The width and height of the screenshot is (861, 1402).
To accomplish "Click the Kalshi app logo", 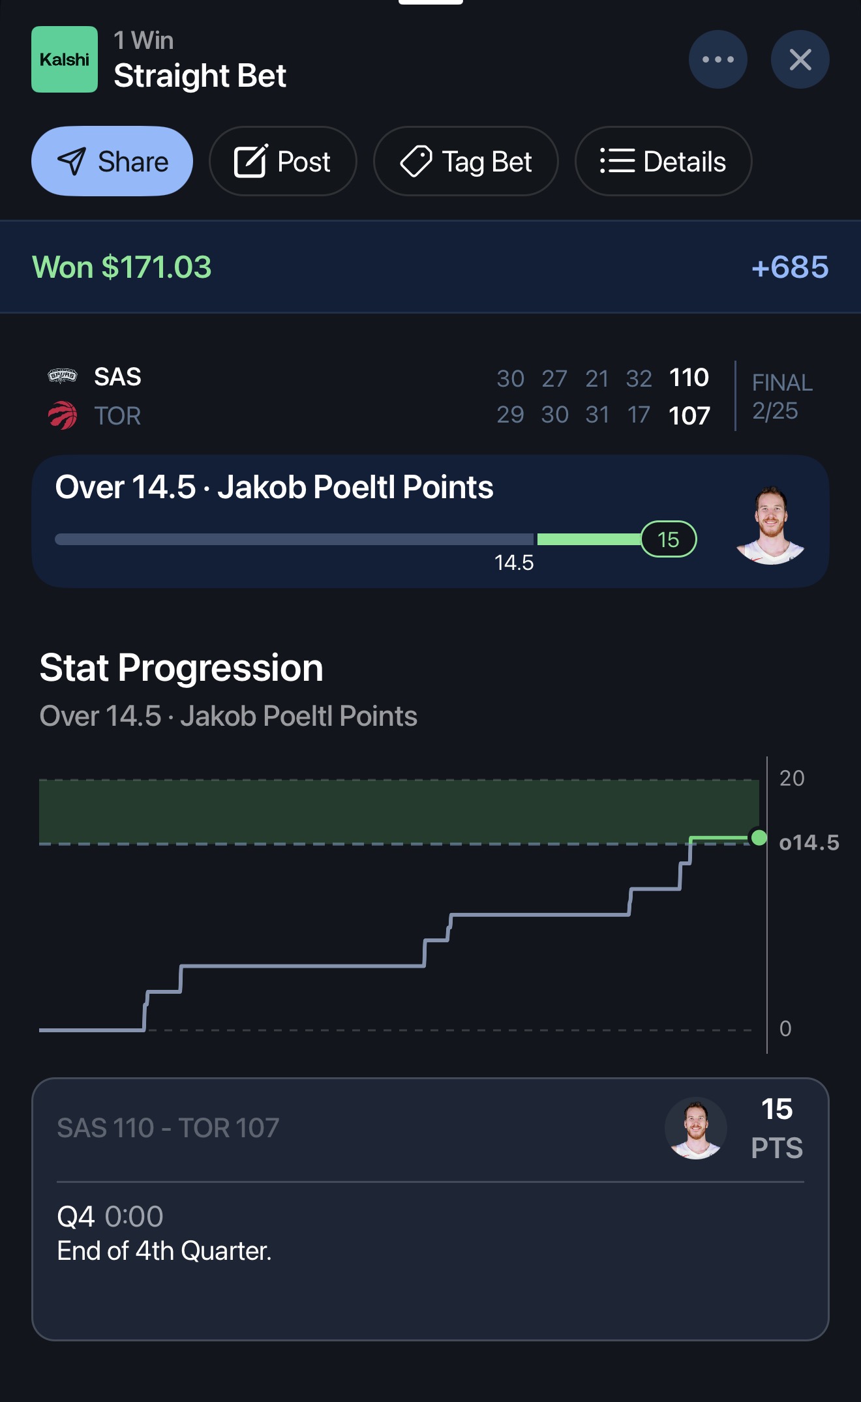I will (65, 59).
